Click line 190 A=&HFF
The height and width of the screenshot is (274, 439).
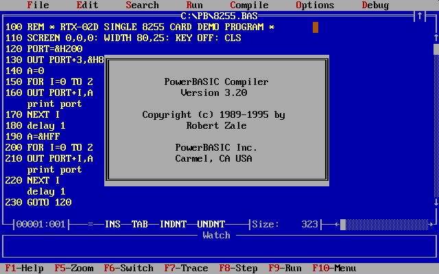click(32, 136)
